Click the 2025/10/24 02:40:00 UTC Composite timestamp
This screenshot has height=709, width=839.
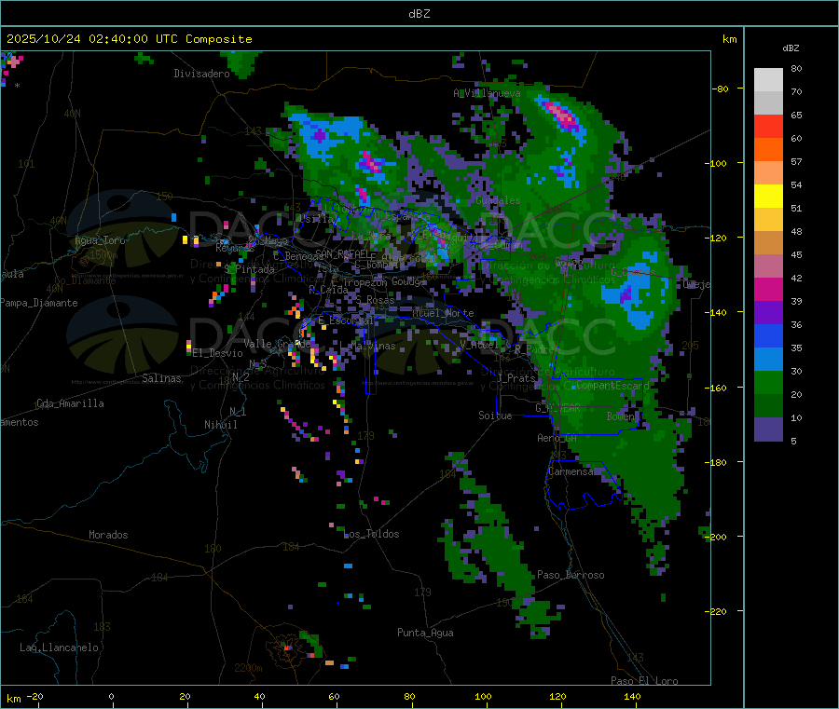point(129,39)
